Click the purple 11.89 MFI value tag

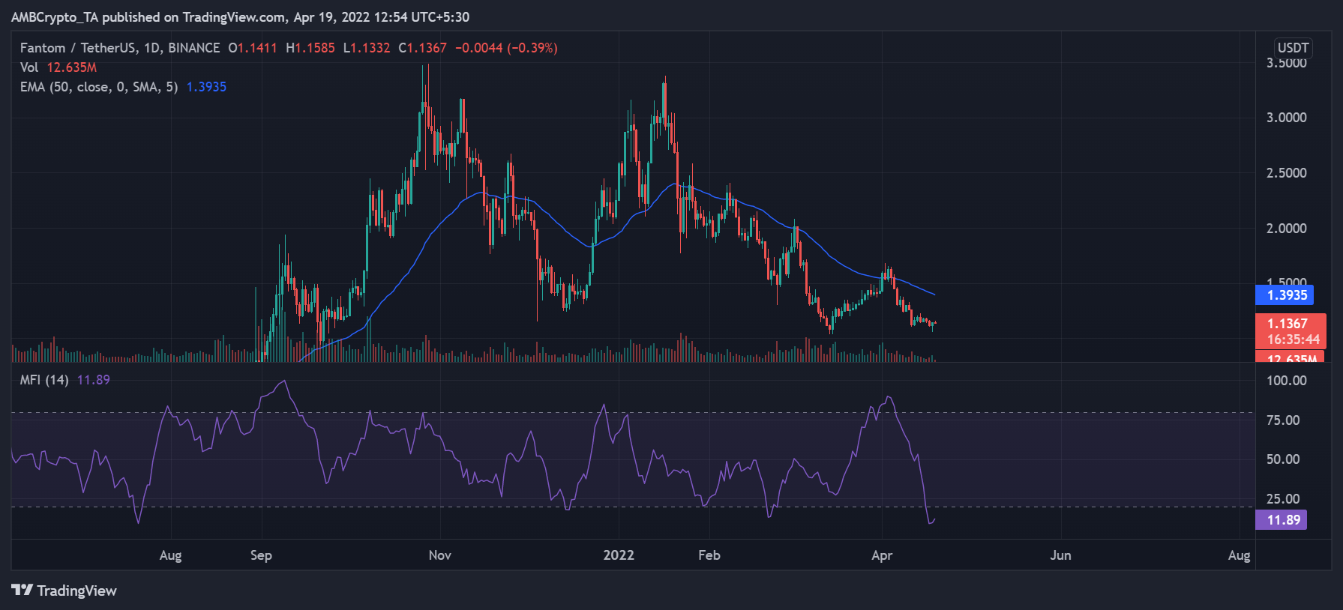coord(1281,520)
